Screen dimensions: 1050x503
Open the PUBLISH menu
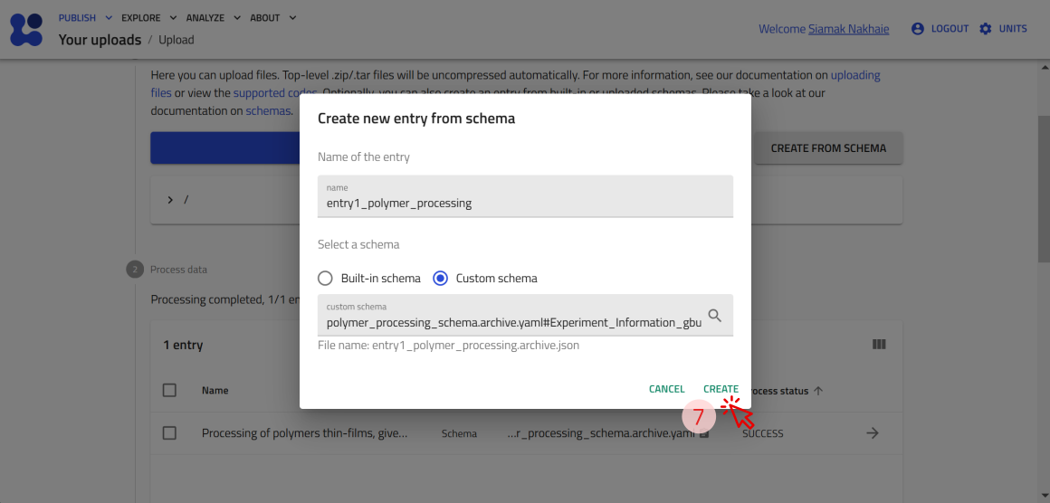click(77, 18)
